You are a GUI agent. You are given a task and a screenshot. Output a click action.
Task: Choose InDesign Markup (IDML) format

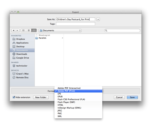click(x=78, y=108)
